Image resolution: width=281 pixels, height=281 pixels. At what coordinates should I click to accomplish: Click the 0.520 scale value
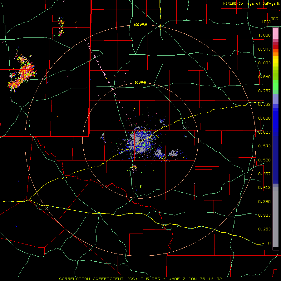pos(264,160)
